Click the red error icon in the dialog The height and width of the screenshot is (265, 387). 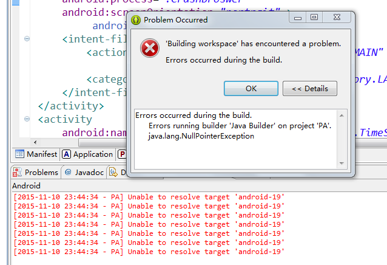pos(150,48)
